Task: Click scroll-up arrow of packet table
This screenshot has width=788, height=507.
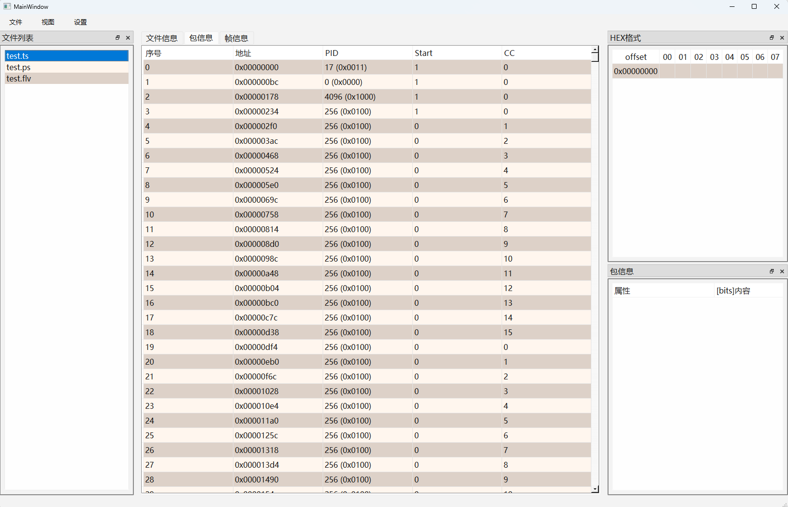Action: (x=595, y=50)
